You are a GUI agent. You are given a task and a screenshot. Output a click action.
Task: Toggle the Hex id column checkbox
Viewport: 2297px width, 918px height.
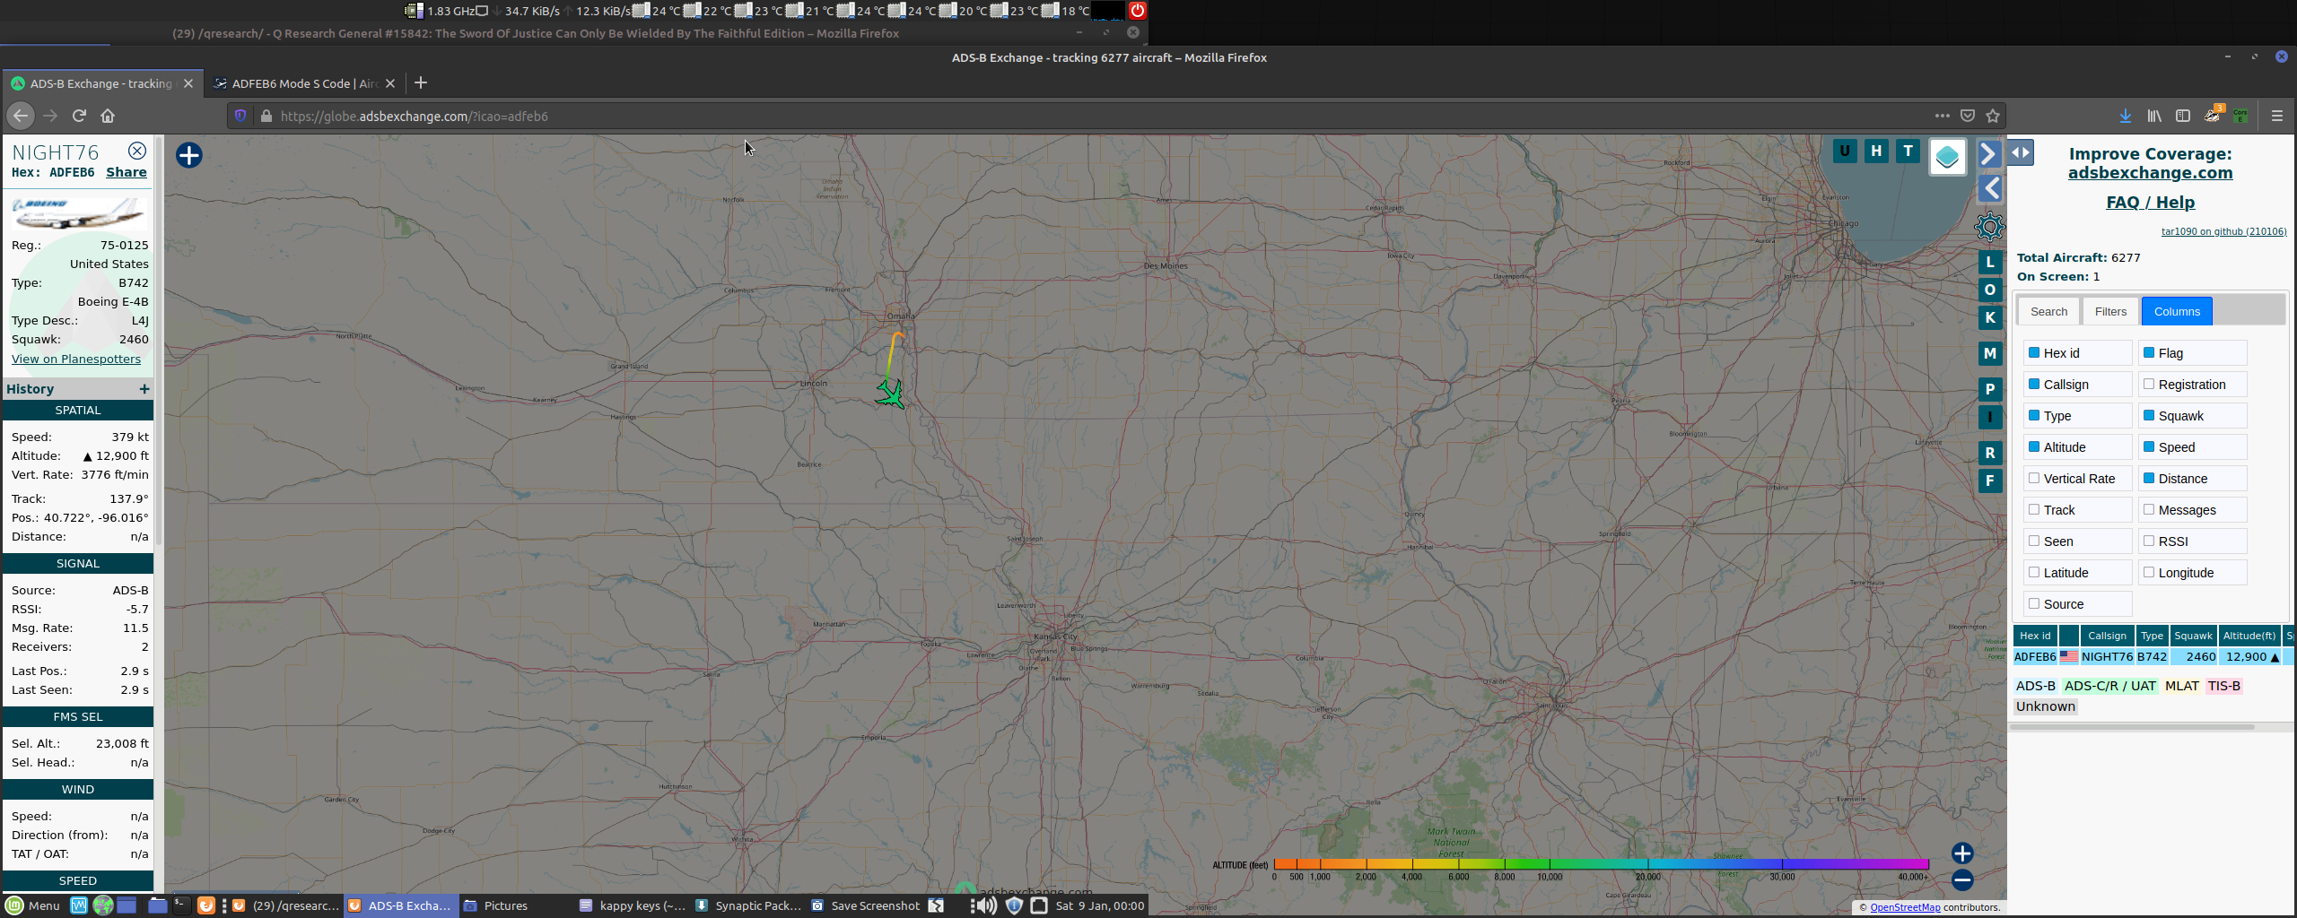click(x=2034, y=352)
